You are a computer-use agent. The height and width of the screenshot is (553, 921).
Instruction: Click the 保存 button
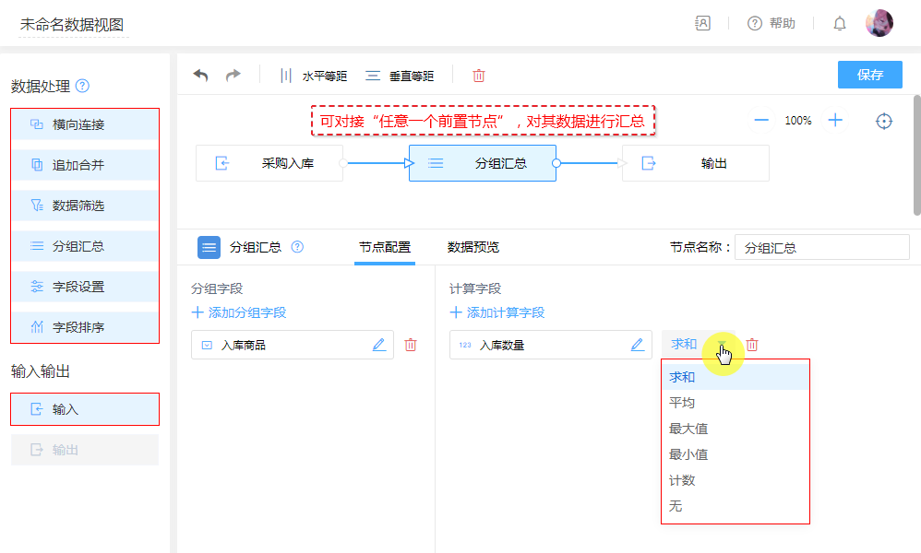[869, 75]
